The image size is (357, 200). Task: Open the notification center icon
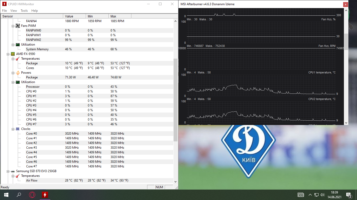click(x=349, y=195)
